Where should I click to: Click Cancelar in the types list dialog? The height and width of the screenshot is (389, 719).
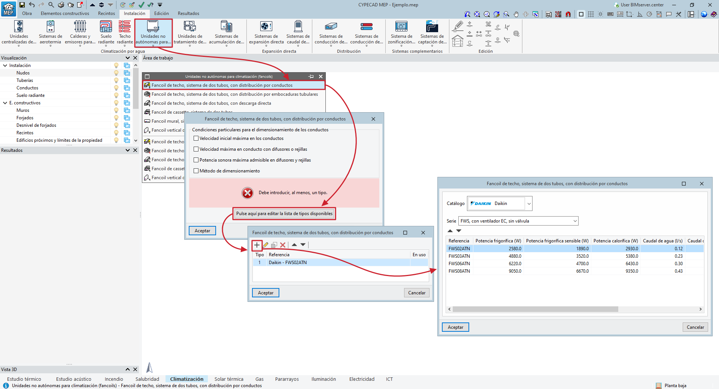(416, 293)
